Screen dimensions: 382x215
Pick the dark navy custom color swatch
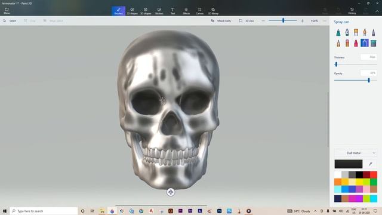[x=338, y=198]
